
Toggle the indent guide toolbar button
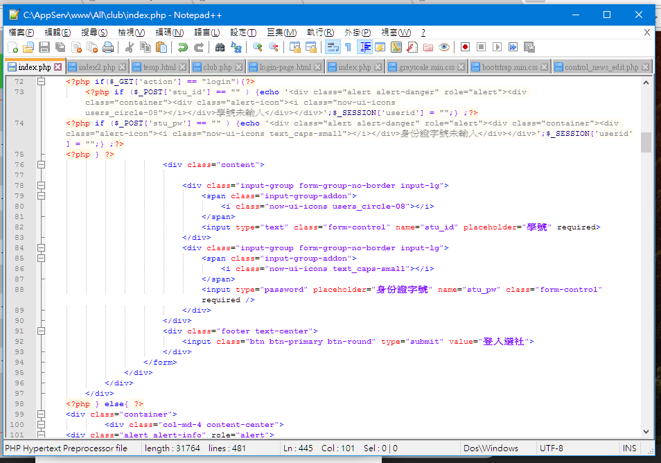[x=364, y=47]
